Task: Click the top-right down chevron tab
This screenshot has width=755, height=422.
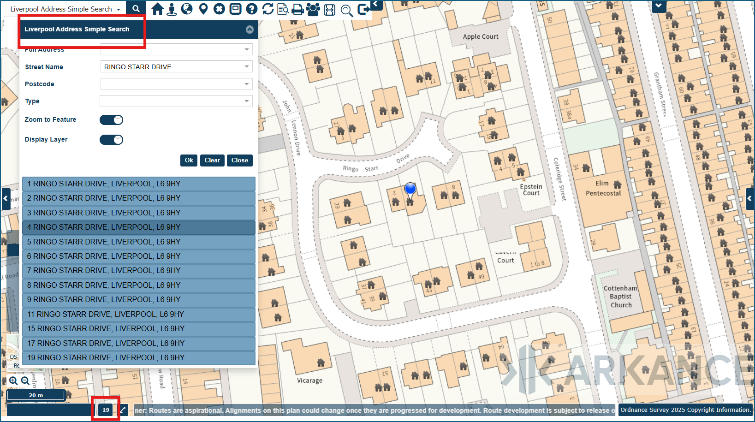Action: [658, 6]
